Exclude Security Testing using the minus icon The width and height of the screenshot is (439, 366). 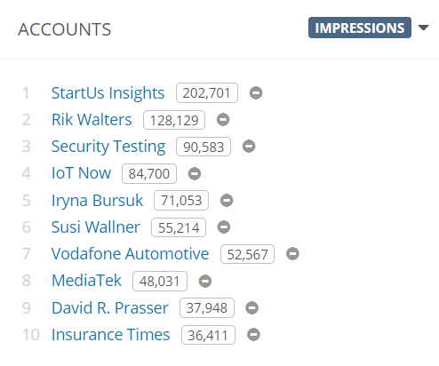point(249,147)
